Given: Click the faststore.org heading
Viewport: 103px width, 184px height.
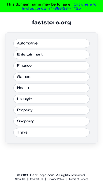Looking at the screenshot, I should coord(52,22).
